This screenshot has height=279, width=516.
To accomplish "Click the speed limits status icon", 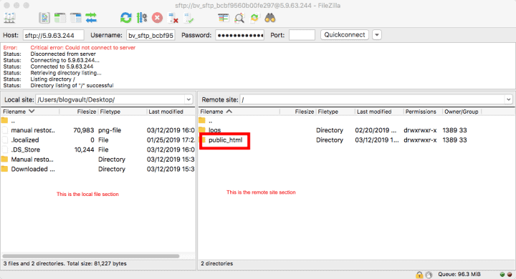I will click(x=429, y=275).
